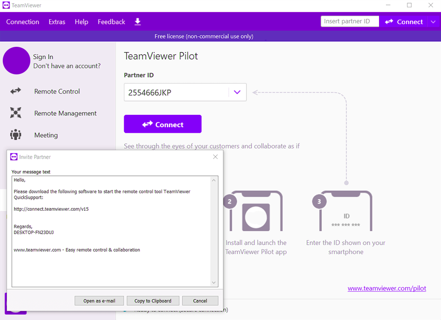This screenshot has width=441, height=320.
Task: Click the step 3 phone ID illustration
Action: (x=342, y=211)
